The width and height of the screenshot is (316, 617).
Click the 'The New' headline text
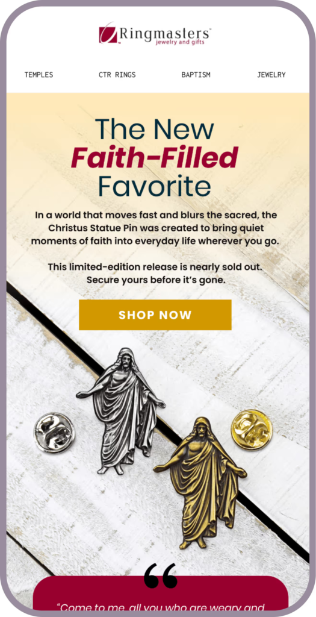[155, 129]
